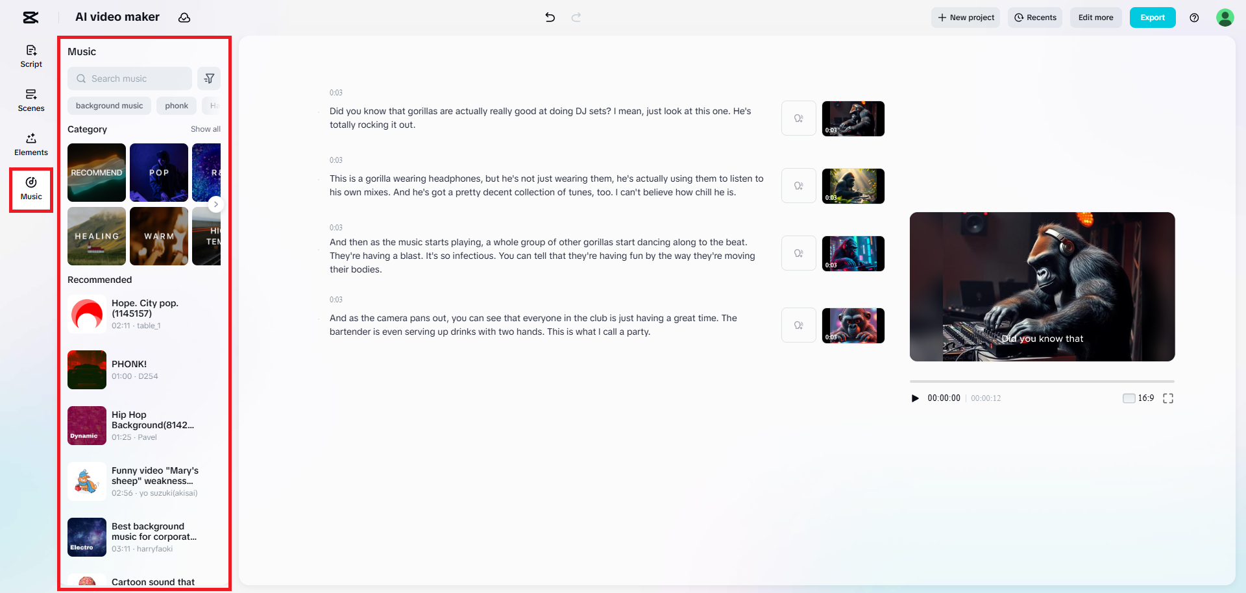Click the 'Did you know that' caption overlay
This screenshot has height=593, width=1246.
1042,339
